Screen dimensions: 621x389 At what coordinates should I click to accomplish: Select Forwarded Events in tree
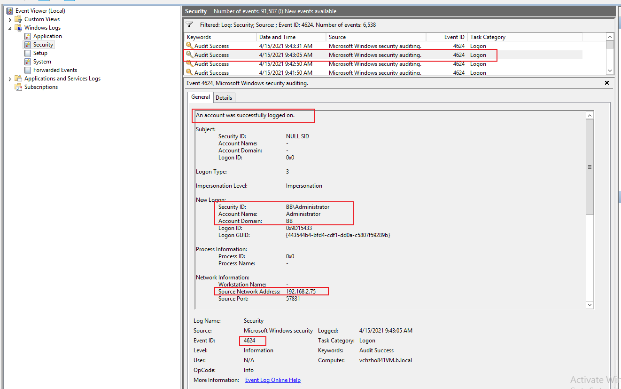coord(55,70)
